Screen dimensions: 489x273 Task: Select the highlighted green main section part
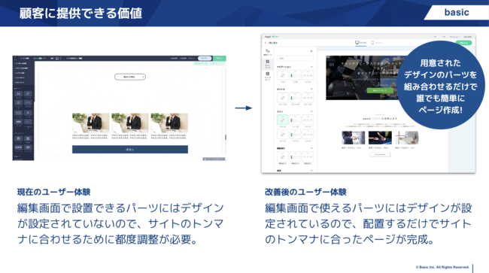[283, 120]
